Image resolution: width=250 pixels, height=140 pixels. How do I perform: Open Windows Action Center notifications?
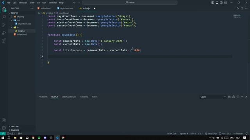pyautogui.click(x=245, y=138)
